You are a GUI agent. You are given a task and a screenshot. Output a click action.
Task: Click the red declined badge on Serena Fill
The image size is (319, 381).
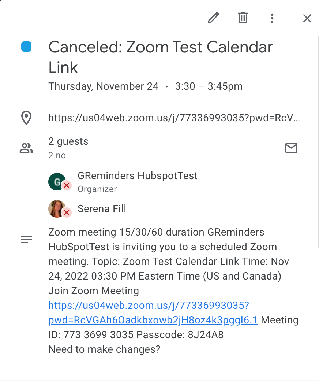[x=66, y=213]
